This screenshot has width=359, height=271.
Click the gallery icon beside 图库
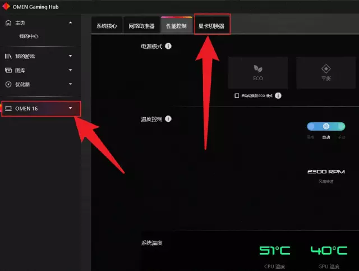pos(8,70)
